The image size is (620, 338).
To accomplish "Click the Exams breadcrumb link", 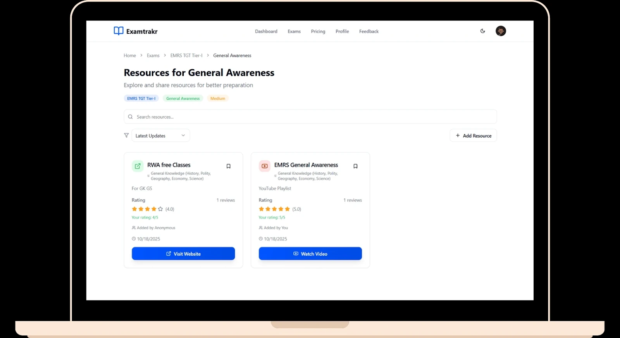I will coord(153,56).
